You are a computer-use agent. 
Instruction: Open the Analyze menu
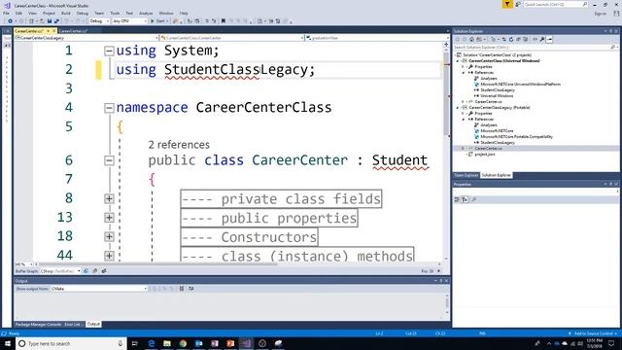pyautogui.click(x=146, y=13)
